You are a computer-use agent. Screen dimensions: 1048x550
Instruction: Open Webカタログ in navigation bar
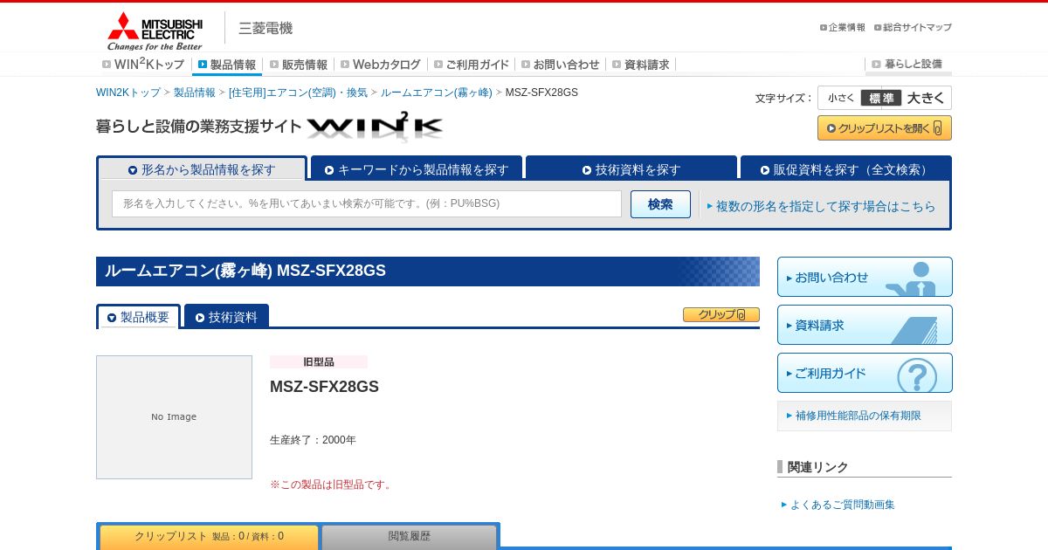[x=381, y=65]
